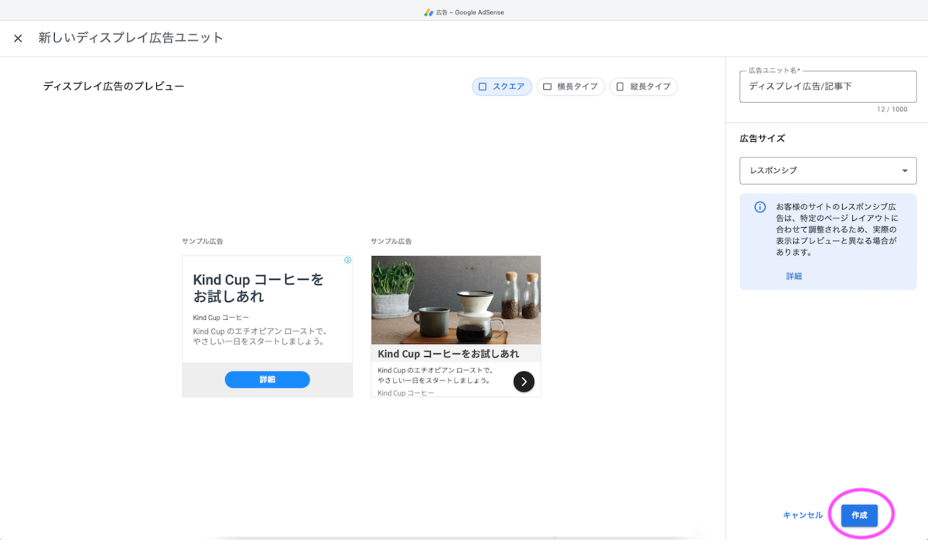Screen dimensions: 928x540
Task: Click the info icon in the blue notice
Action: pyautogui.click(x=760, y=208)
